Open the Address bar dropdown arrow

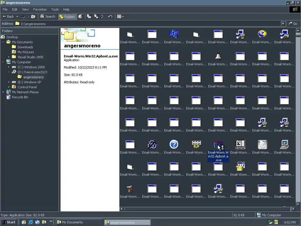coord(283,24)
